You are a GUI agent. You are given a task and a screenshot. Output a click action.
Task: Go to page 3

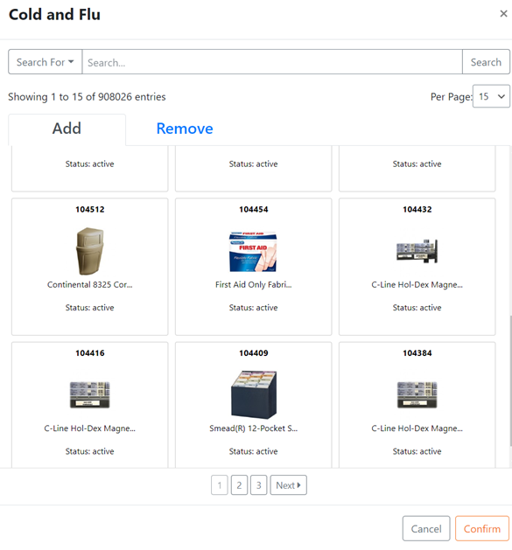[259, 485]
